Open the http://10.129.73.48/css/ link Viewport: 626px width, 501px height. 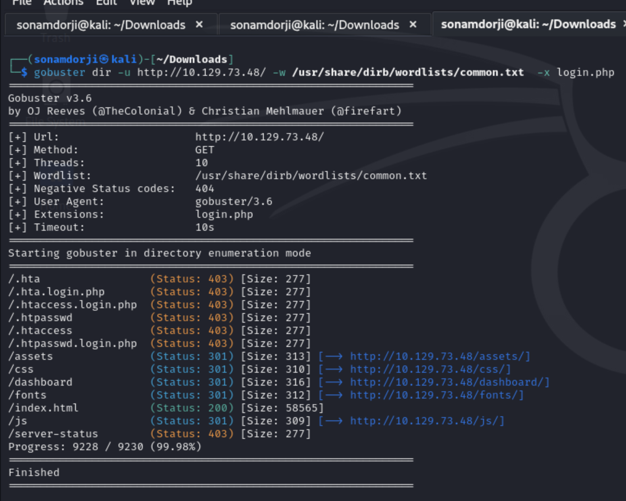click(427, 369)
